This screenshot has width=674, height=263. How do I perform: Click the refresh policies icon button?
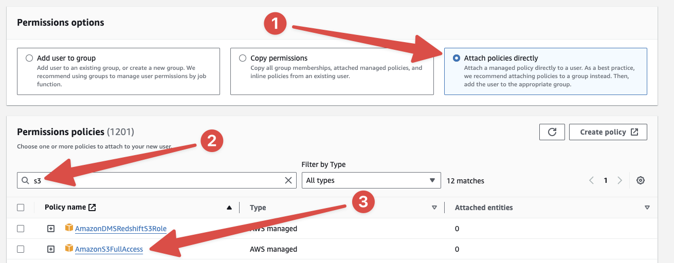pos(552,132)
